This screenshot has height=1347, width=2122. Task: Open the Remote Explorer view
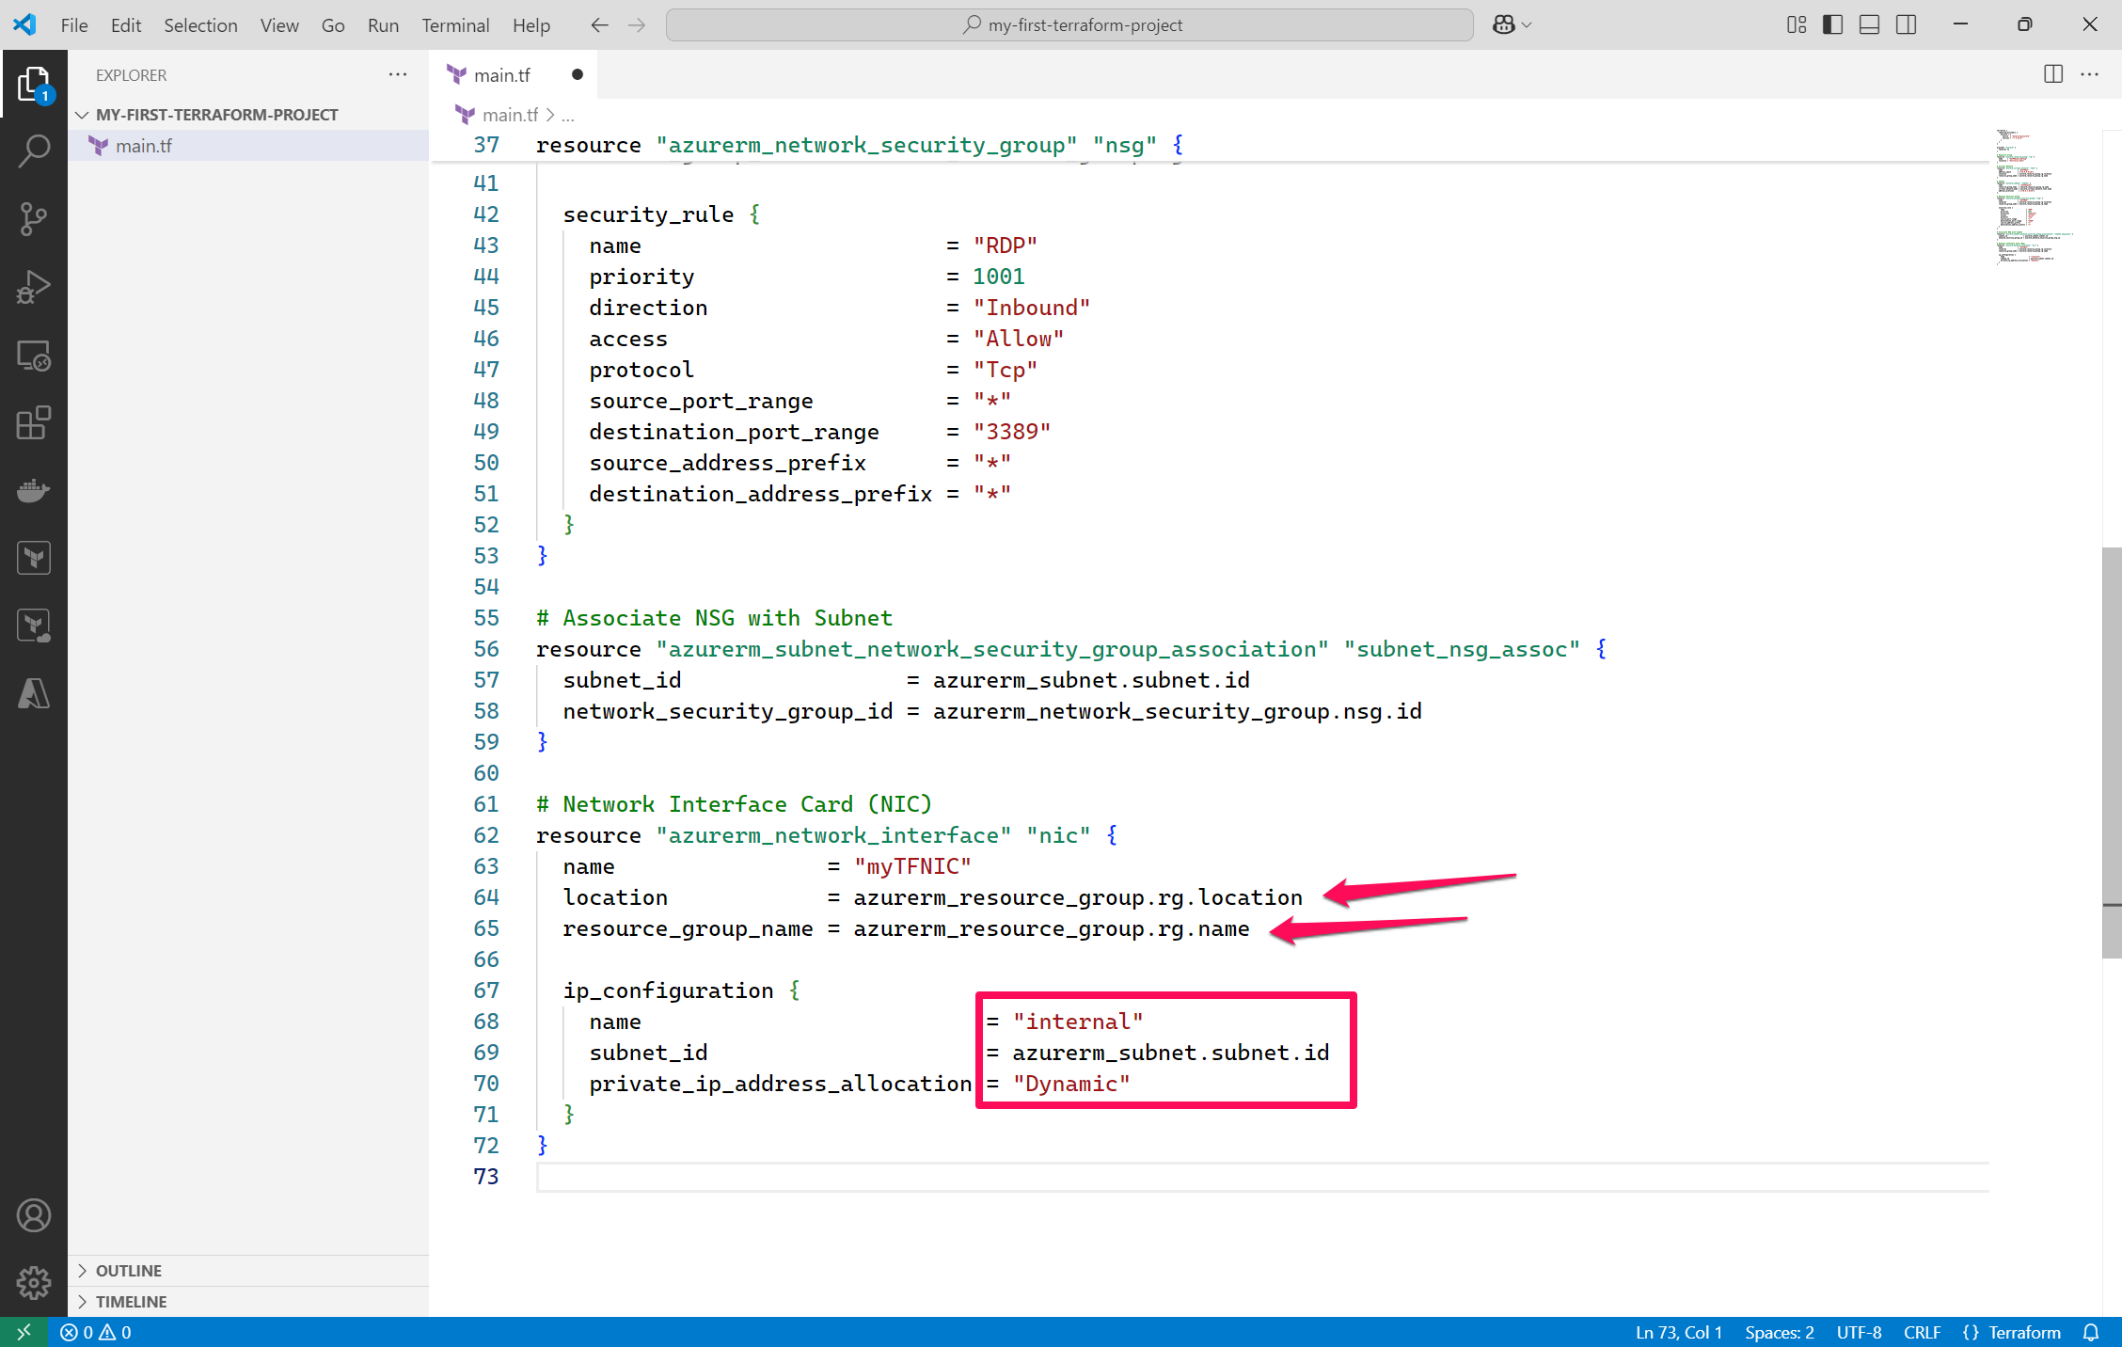34,355
